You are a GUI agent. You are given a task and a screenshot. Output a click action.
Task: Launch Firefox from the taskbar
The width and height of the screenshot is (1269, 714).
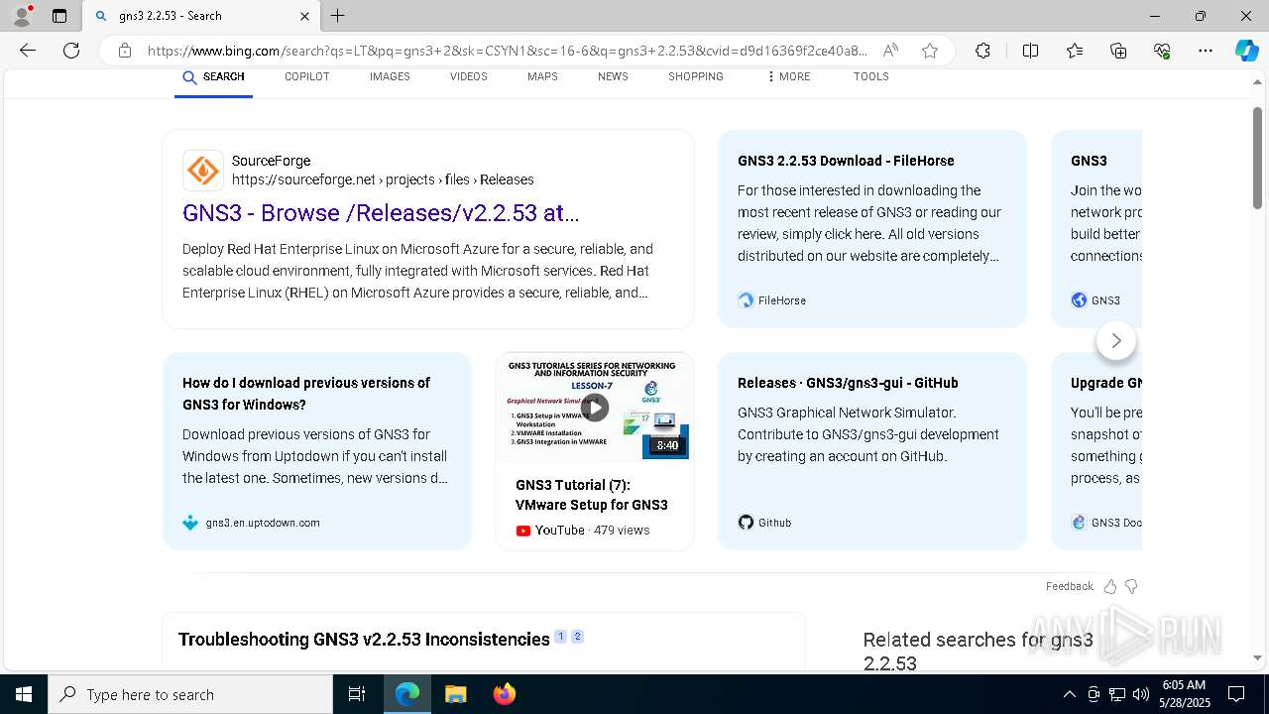coord(504,694)
